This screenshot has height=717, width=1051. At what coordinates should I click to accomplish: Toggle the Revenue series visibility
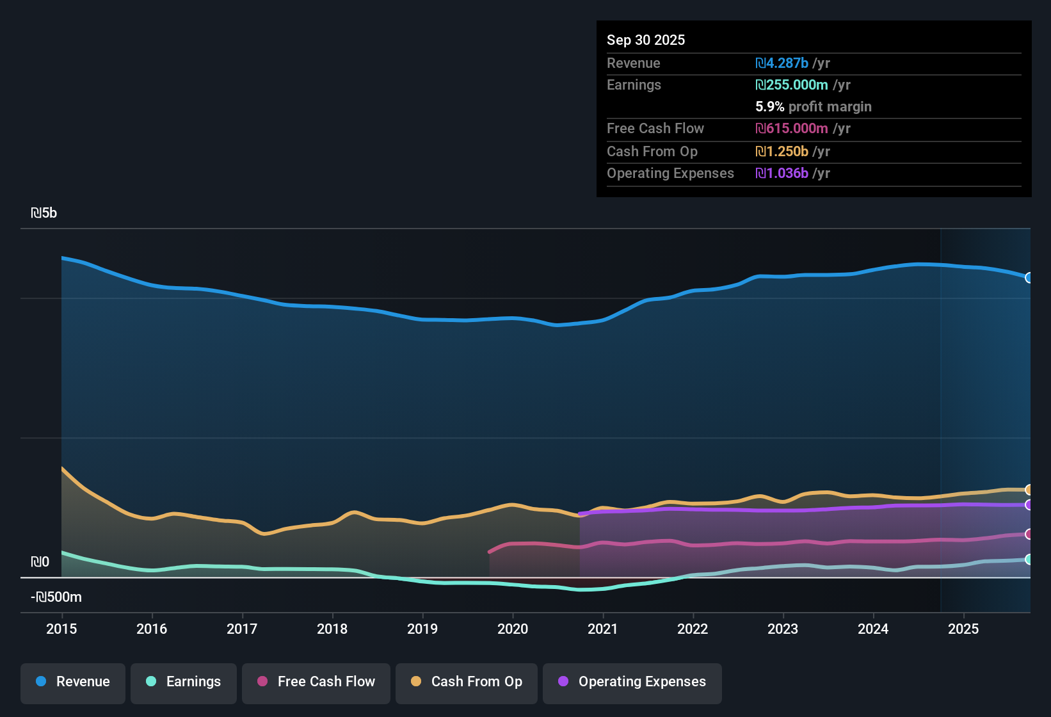click(72, 682)
